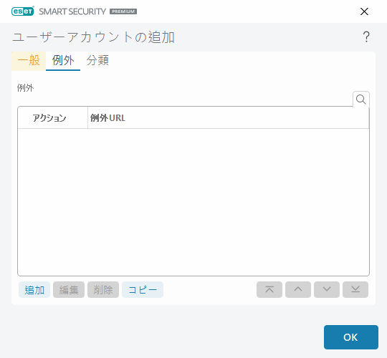387x358 pixels.
Task: Click the move-down chevron button
Action: tap(327, 289)
